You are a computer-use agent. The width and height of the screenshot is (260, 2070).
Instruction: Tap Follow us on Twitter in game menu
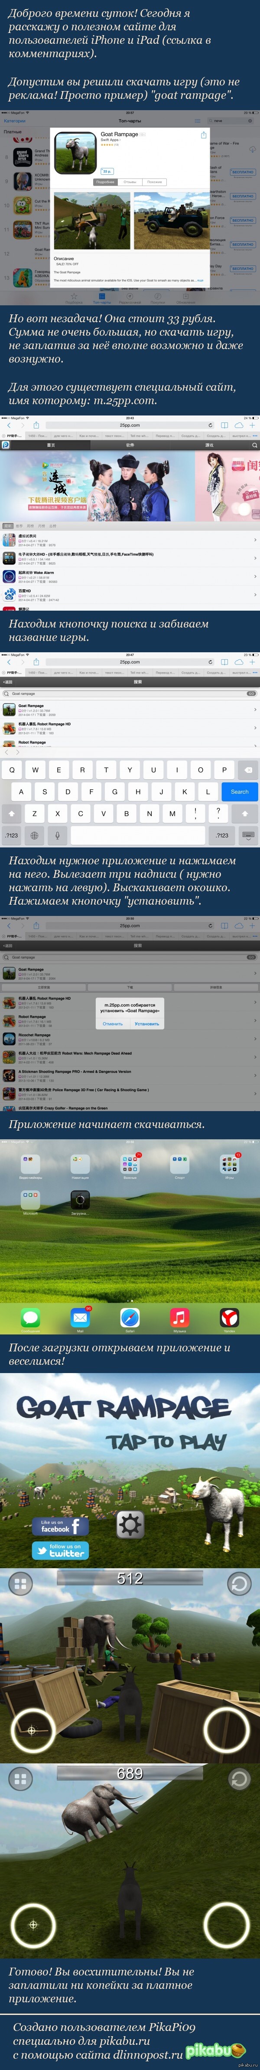(x=61, y=1550)
